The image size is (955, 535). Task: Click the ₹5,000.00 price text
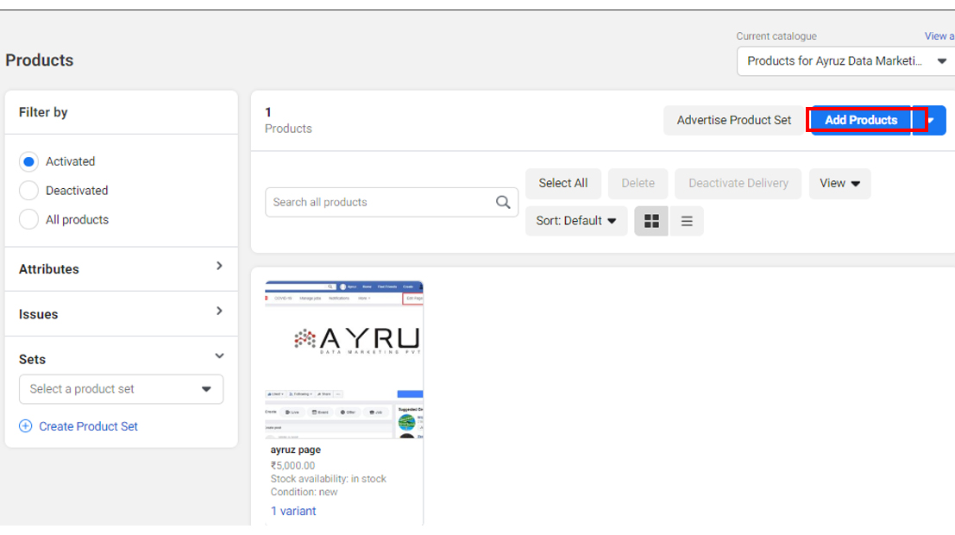(x=293, y=465)
